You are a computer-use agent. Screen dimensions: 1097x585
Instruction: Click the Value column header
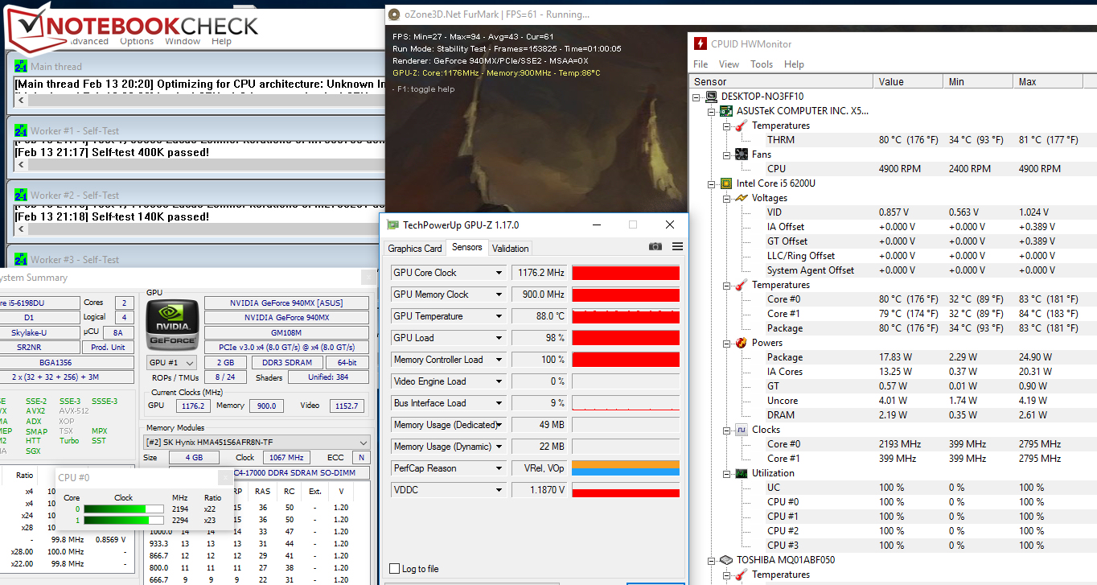[908, 81]
